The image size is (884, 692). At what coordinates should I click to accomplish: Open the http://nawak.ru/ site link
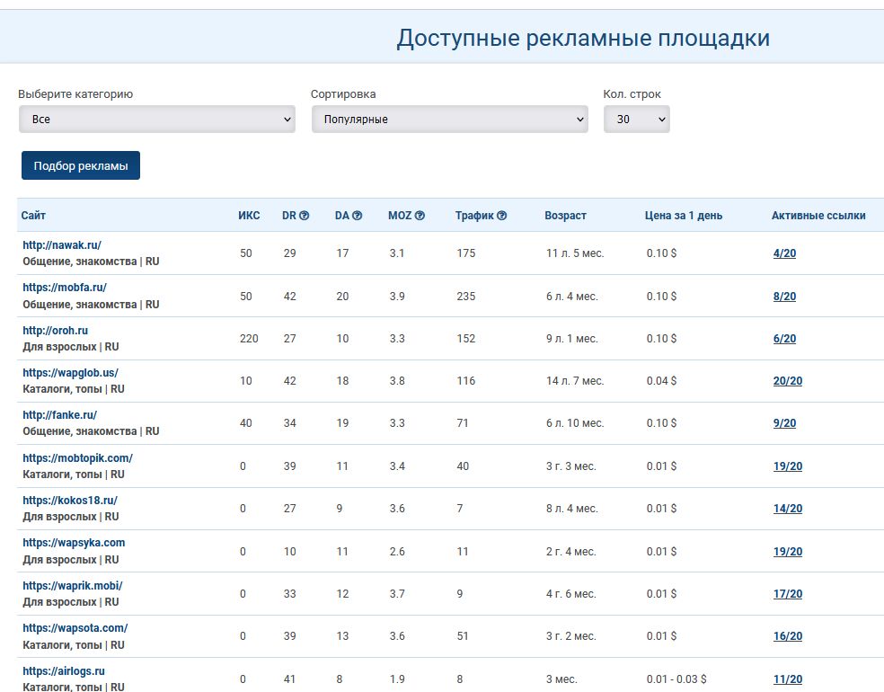(x=62, y=245)
